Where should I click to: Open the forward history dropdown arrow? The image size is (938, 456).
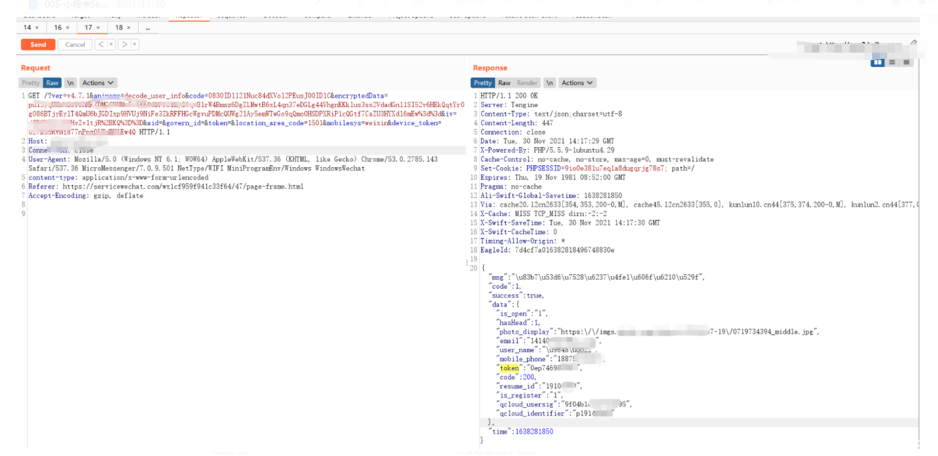click(135, 44)
